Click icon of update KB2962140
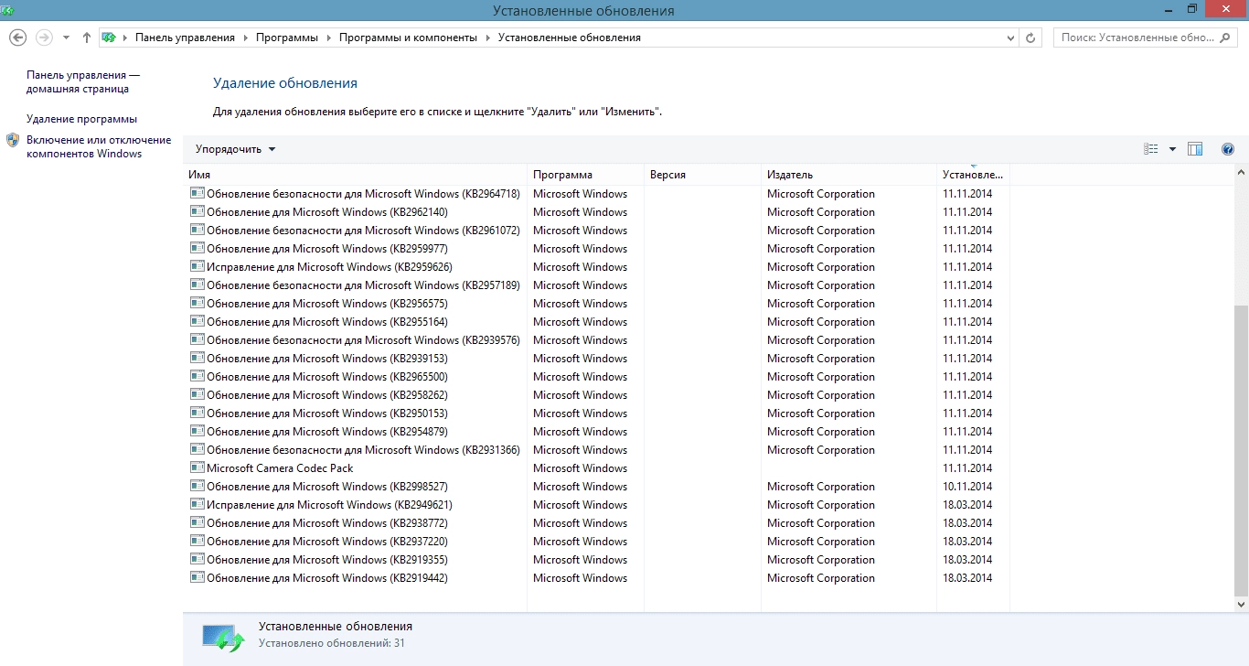The image size is (1249, 666). tap(197, 211)
